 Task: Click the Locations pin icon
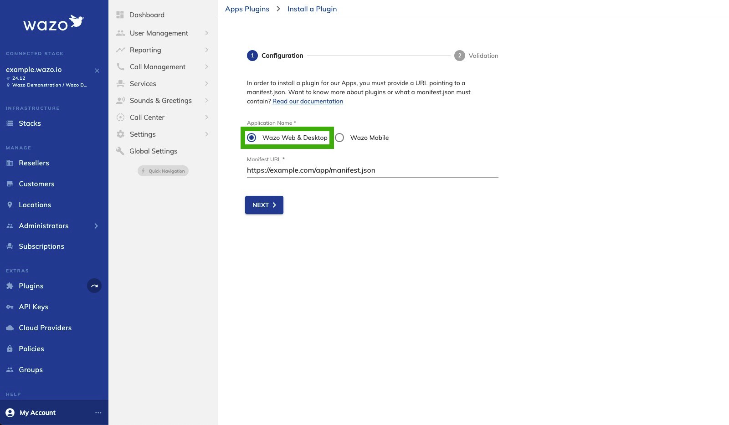pos(10,205)
